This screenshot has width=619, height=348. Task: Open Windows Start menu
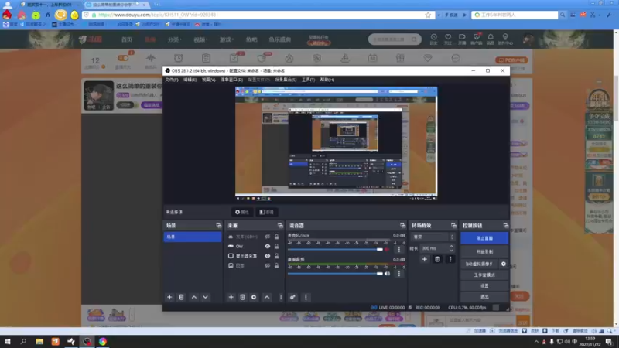(x=8, y=341)
